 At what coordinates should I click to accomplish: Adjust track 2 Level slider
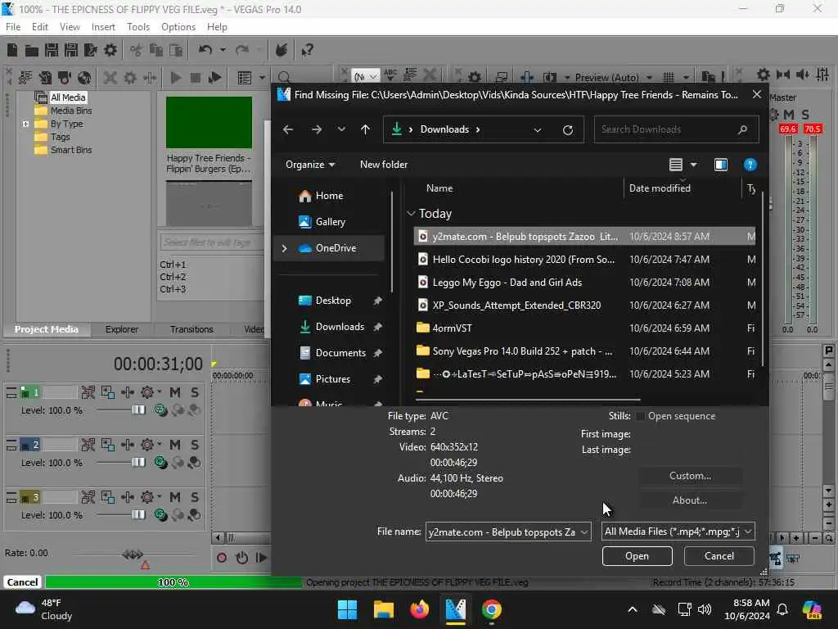tap(137, 463)
